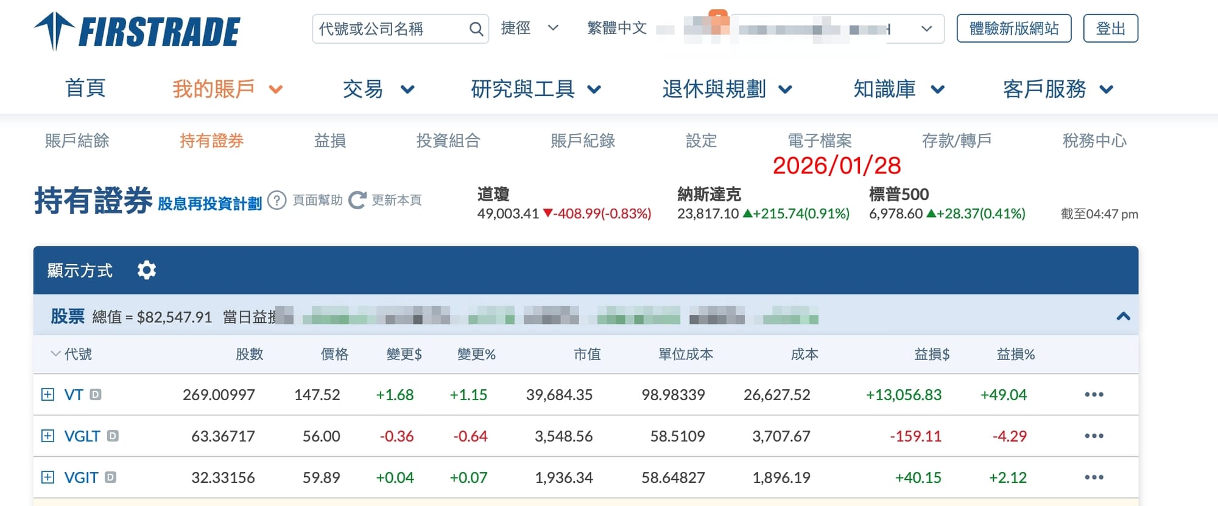This screenshot has height=506, width=1218.
Task: Open the 交易 menu
Action: point(378,89)
